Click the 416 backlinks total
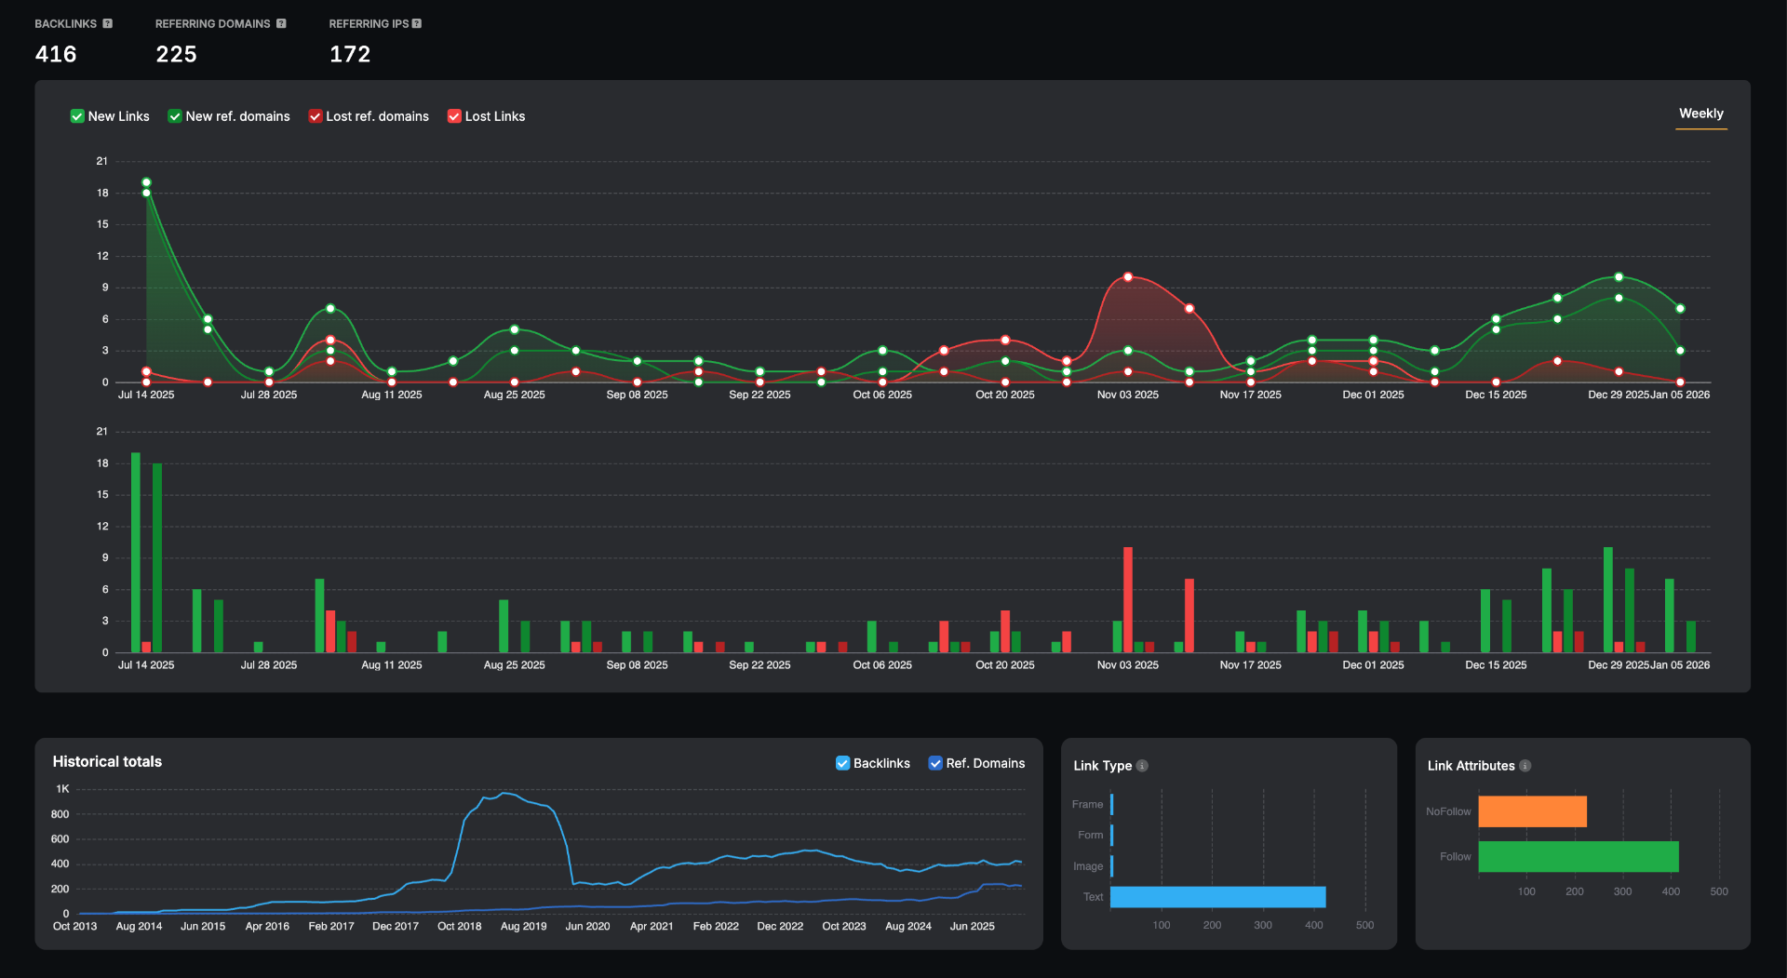The image size is (1787, 978). (56, 55)
